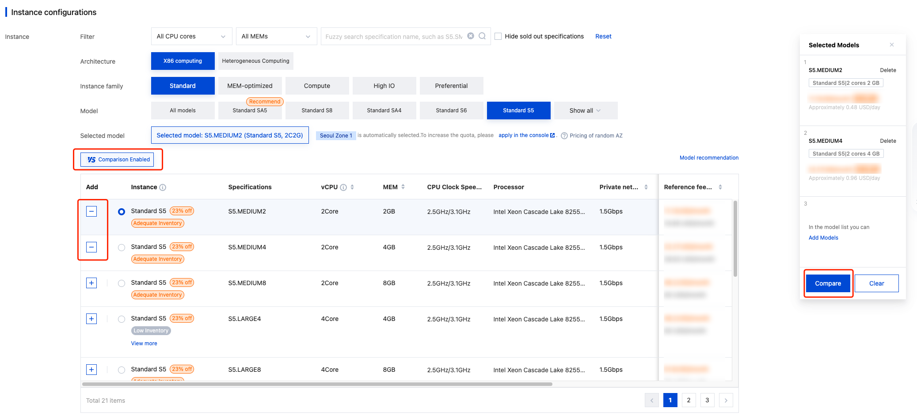Click the search magnifier icon in specification field

(482, 36)
